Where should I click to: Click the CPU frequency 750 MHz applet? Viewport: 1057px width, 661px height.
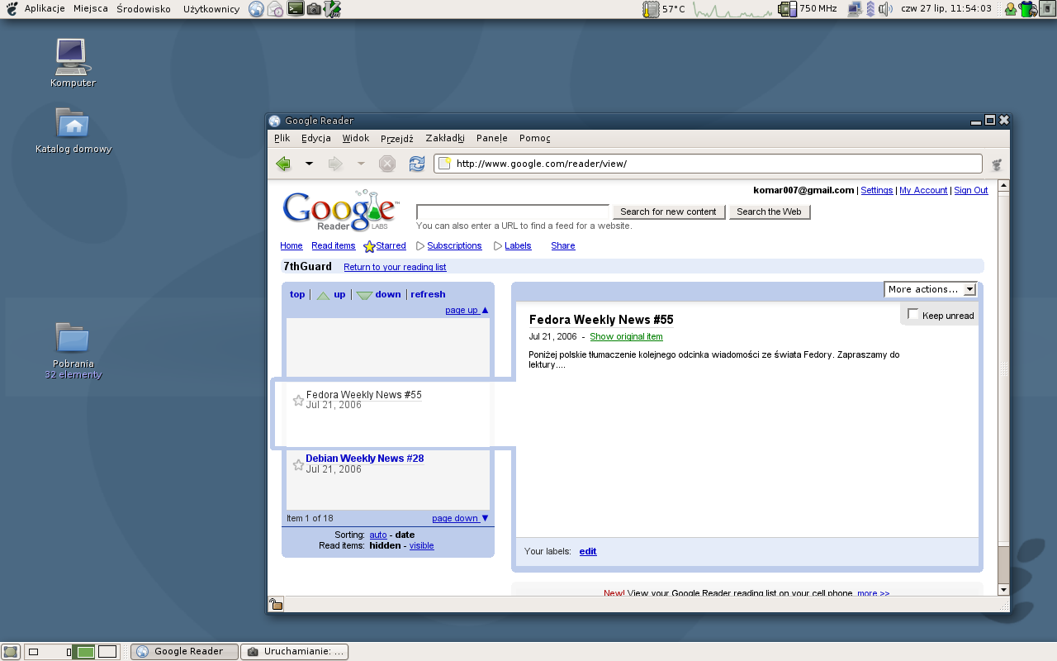pyautogui.click(x=807, y=9)
